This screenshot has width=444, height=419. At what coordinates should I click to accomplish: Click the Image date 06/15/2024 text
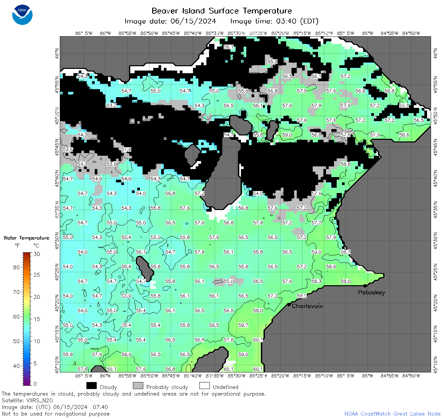(x=170, y=21)
